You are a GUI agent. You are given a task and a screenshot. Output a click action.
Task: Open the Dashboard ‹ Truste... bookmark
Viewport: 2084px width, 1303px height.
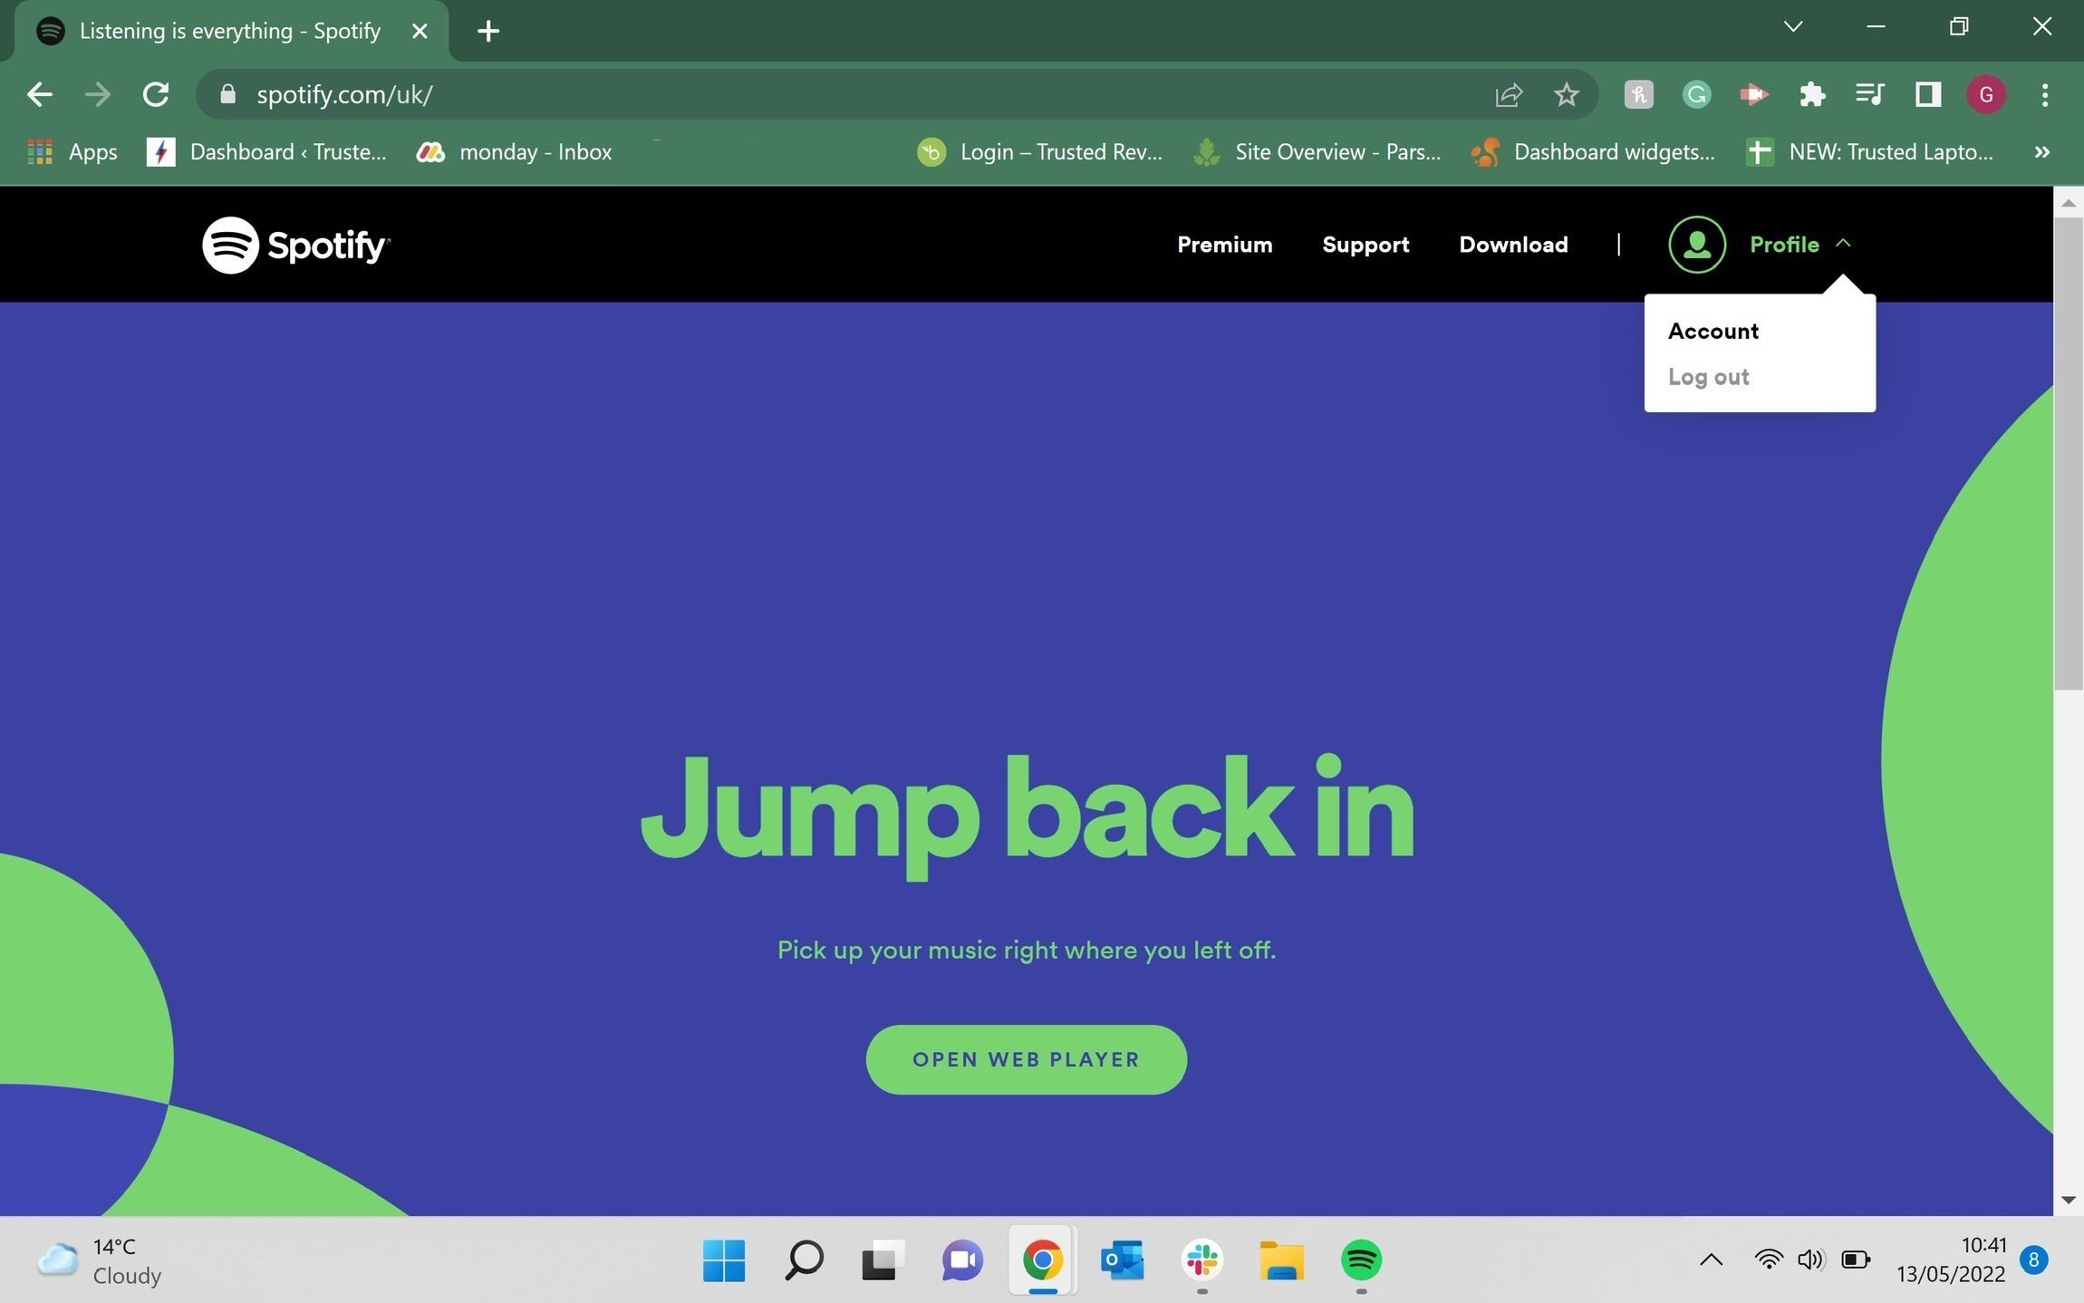click(x=266, y=151)
